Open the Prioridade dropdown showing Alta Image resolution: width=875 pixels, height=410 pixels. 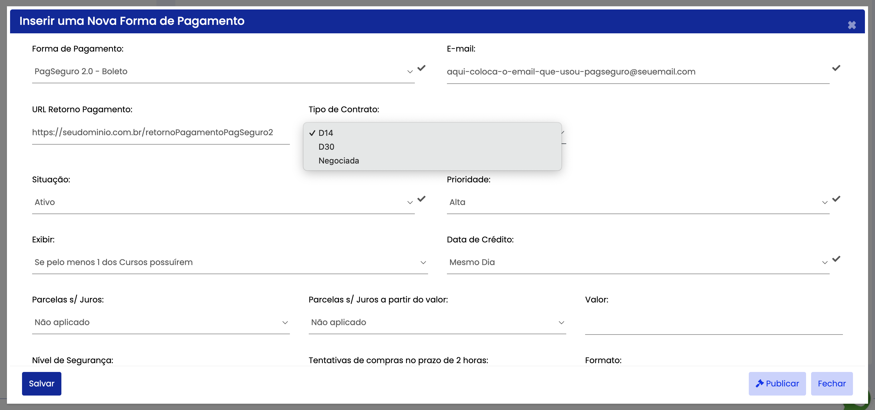pos(638,202)
